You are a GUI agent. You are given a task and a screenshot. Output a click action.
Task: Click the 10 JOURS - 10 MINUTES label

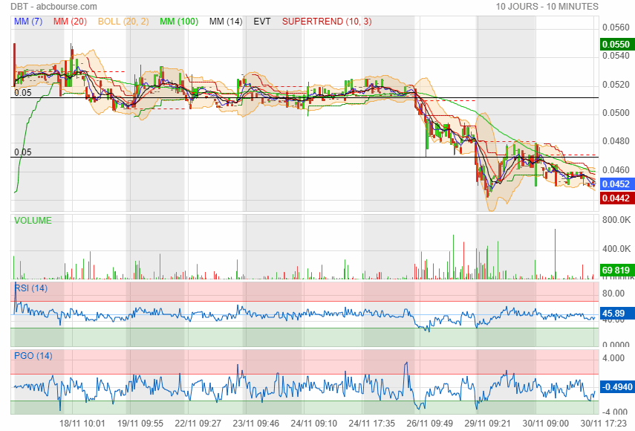[x=547, y=7]
